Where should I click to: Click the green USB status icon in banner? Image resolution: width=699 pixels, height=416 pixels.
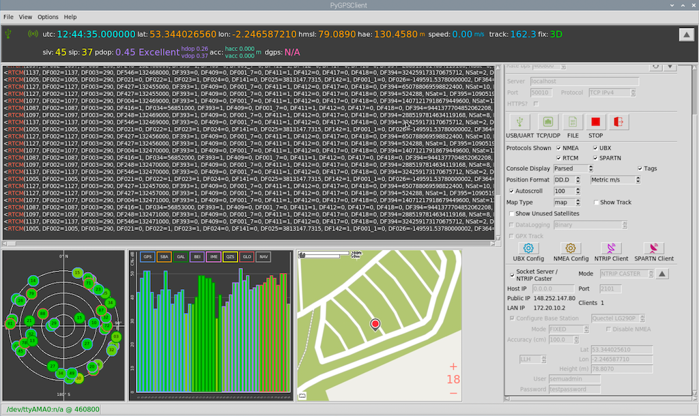8,33
